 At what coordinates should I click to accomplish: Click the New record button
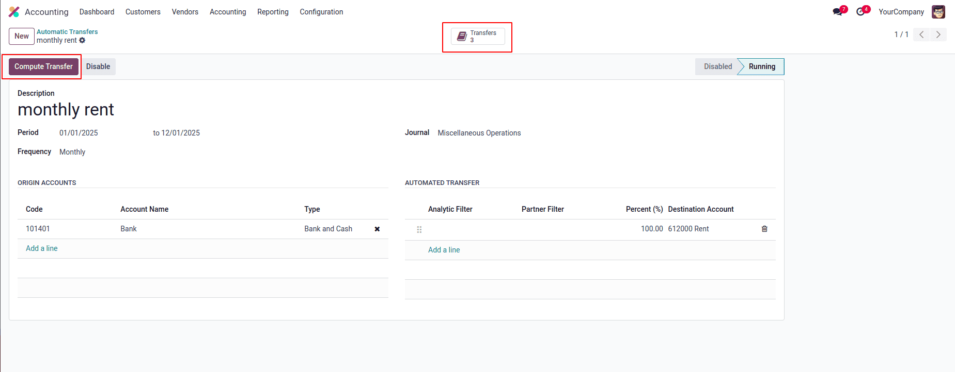point(22,36)
